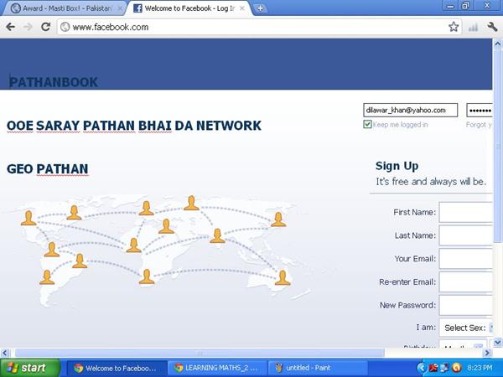Viewport: 503px width, 377px height.
Task: Bookmark this page with the star icon
Action: [x=454, y=27]
